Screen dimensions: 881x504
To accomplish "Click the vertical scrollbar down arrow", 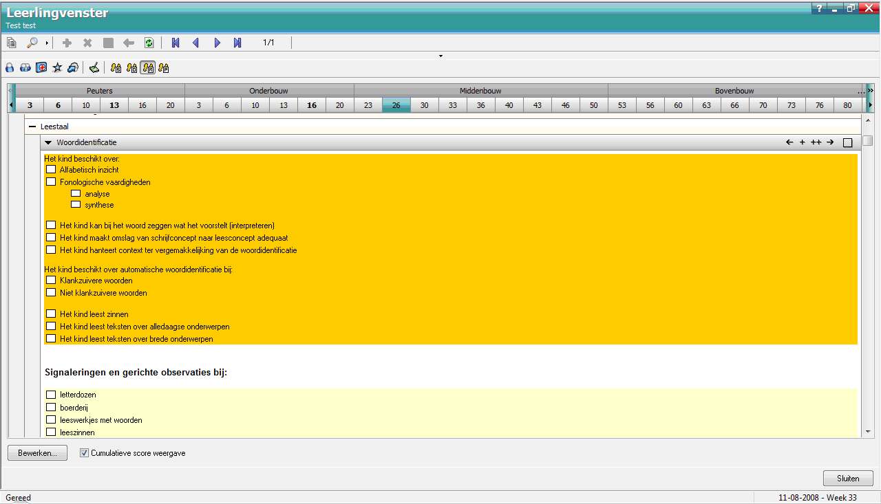I will coord(868,432).
